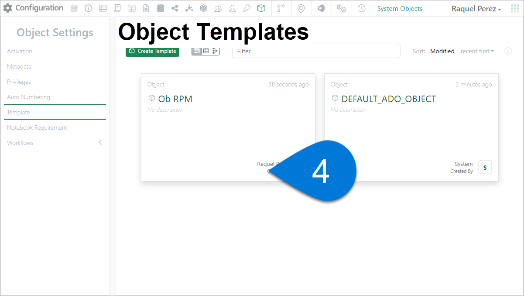Image resolution: width=524 pixels, height=296 pixels.
Task: Open the Raquel Perez user menu
Action: 476,9
